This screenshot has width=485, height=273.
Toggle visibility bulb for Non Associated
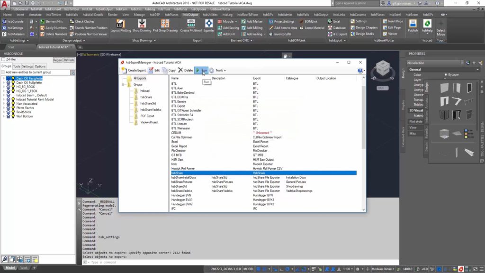point(13,104)
